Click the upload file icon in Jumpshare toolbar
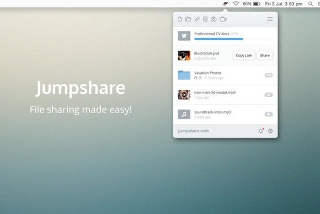320x214 pixels. coord(180,19)
